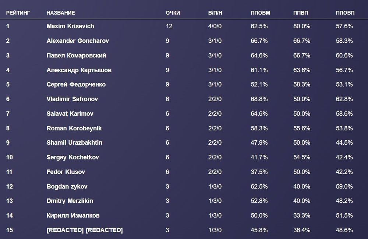Select Fedor Klusov in the standings
Image resolution: width=368 pixels, height=239 pixels.
point(65,172)
